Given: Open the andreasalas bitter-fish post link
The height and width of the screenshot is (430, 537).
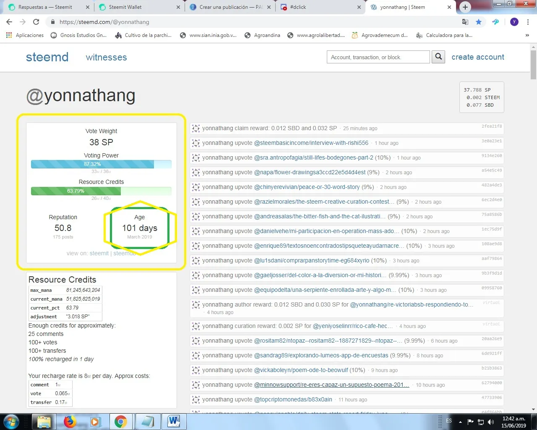Looking at the screenshot, I should click(320, 216).
